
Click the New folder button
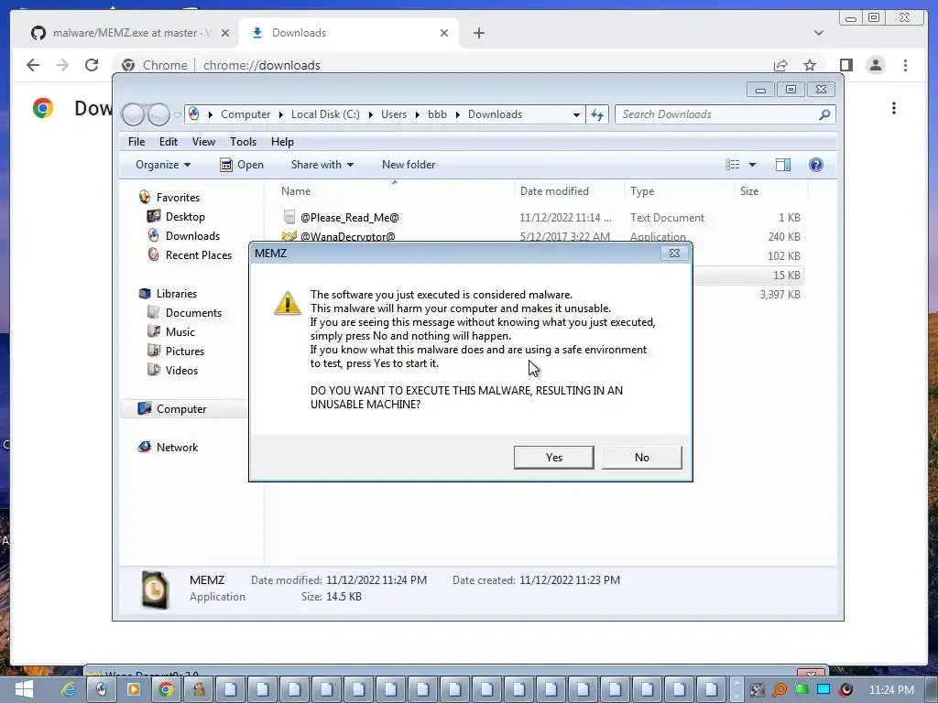coord(409,165)
